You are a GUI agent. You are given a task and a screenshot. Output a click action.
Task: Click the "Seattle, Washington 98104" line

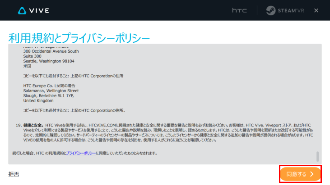coord(49,61)
